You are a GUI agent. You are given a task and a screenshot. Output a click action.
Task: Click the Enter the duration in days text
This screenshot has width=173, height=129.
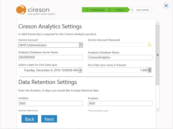pos(58,91)
